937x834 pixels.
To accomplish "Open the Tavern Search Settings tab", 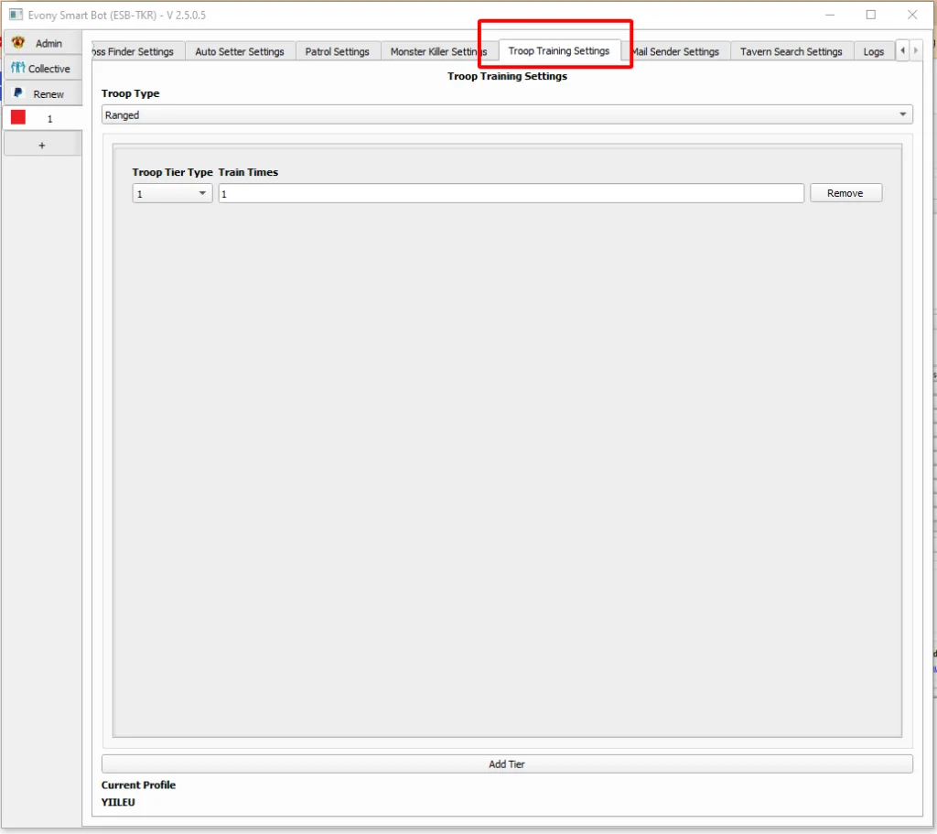I will [x=791, y=52].
